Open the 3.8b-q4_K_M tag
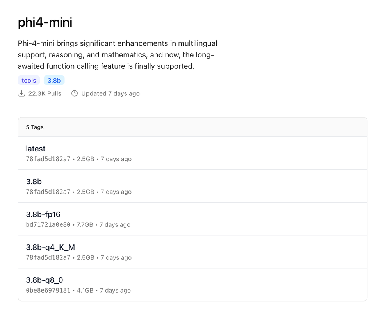 (50, 247)
